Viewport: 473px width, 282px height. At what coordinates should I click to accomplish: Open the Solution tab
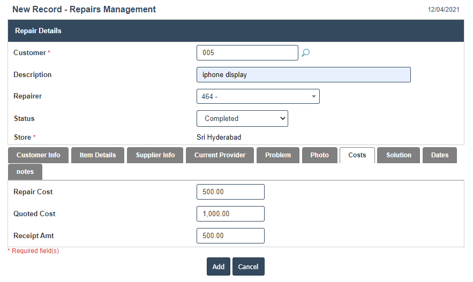(x=399, y=155)
